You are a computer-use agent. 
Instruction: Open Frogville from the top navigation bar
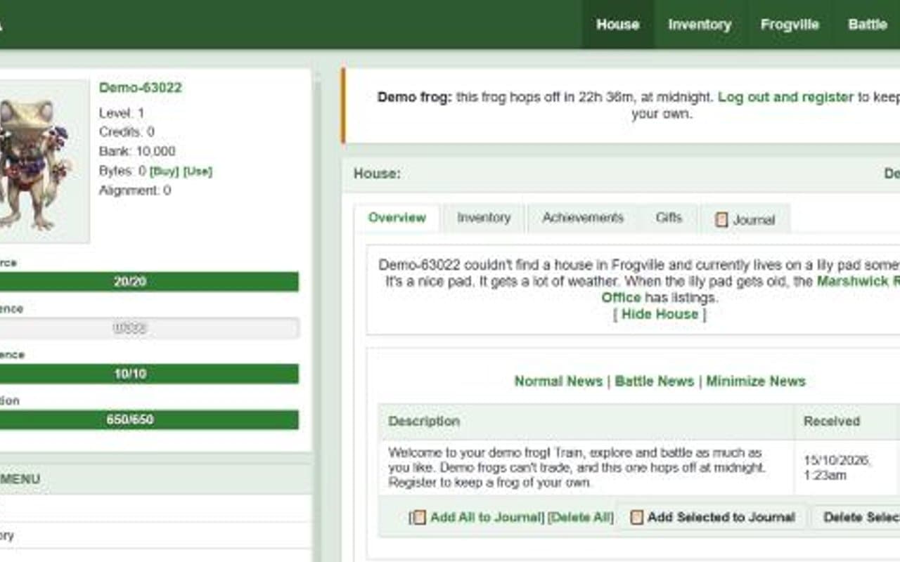(x=790, y=25)
